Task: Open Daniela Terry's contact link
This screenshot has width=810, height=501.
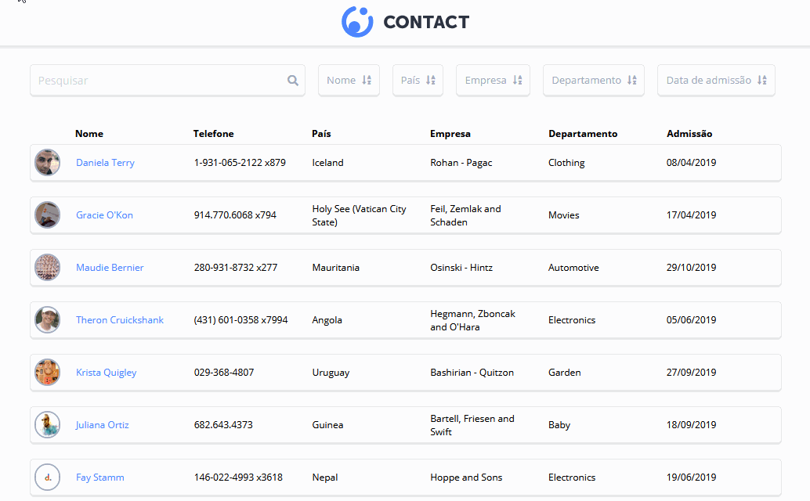Action: [x=105, y=162]
